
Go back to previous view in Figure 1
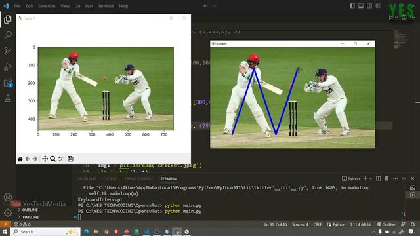28,159
